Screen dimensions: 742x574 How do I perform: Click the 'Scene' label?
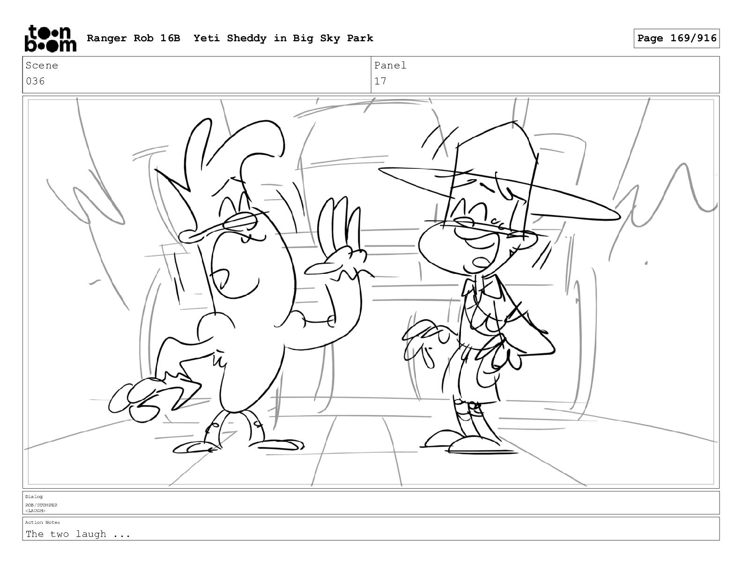tap(42, 66)
